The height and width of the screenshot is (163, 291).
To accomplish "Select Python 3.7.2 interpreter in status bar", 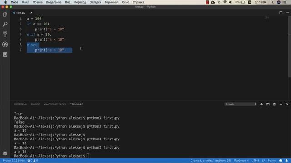I will tap(14, 161).
